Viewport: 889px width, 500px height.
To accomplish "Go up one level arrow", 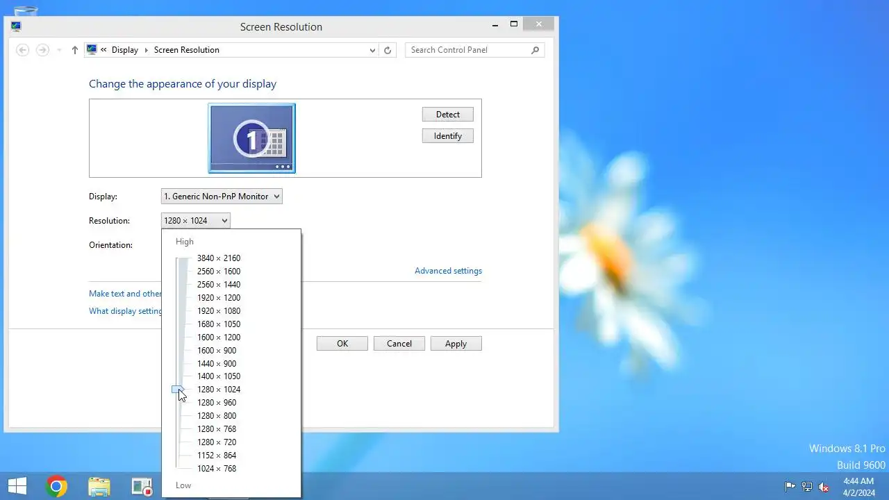I will click(75, 50).
